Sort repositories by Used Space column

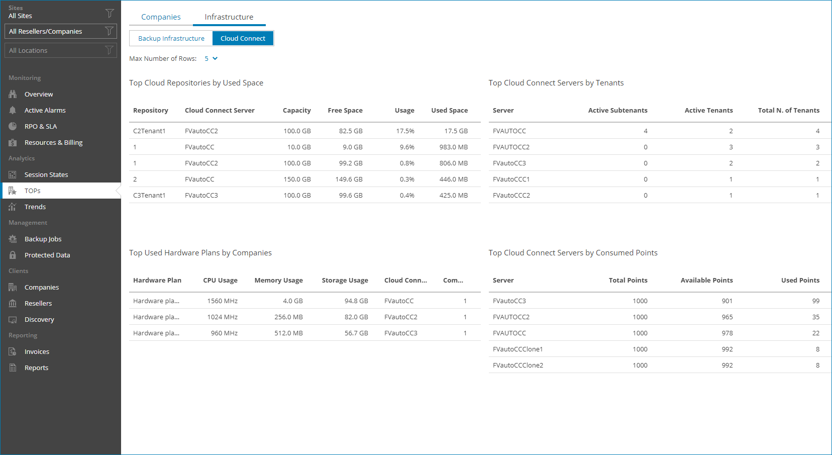pyautogui.click(x=449, y=110)
